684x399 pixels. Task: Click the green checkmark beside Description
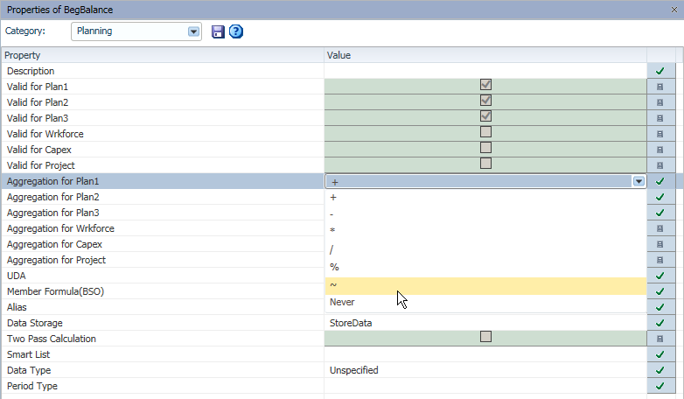click(660, 71)
